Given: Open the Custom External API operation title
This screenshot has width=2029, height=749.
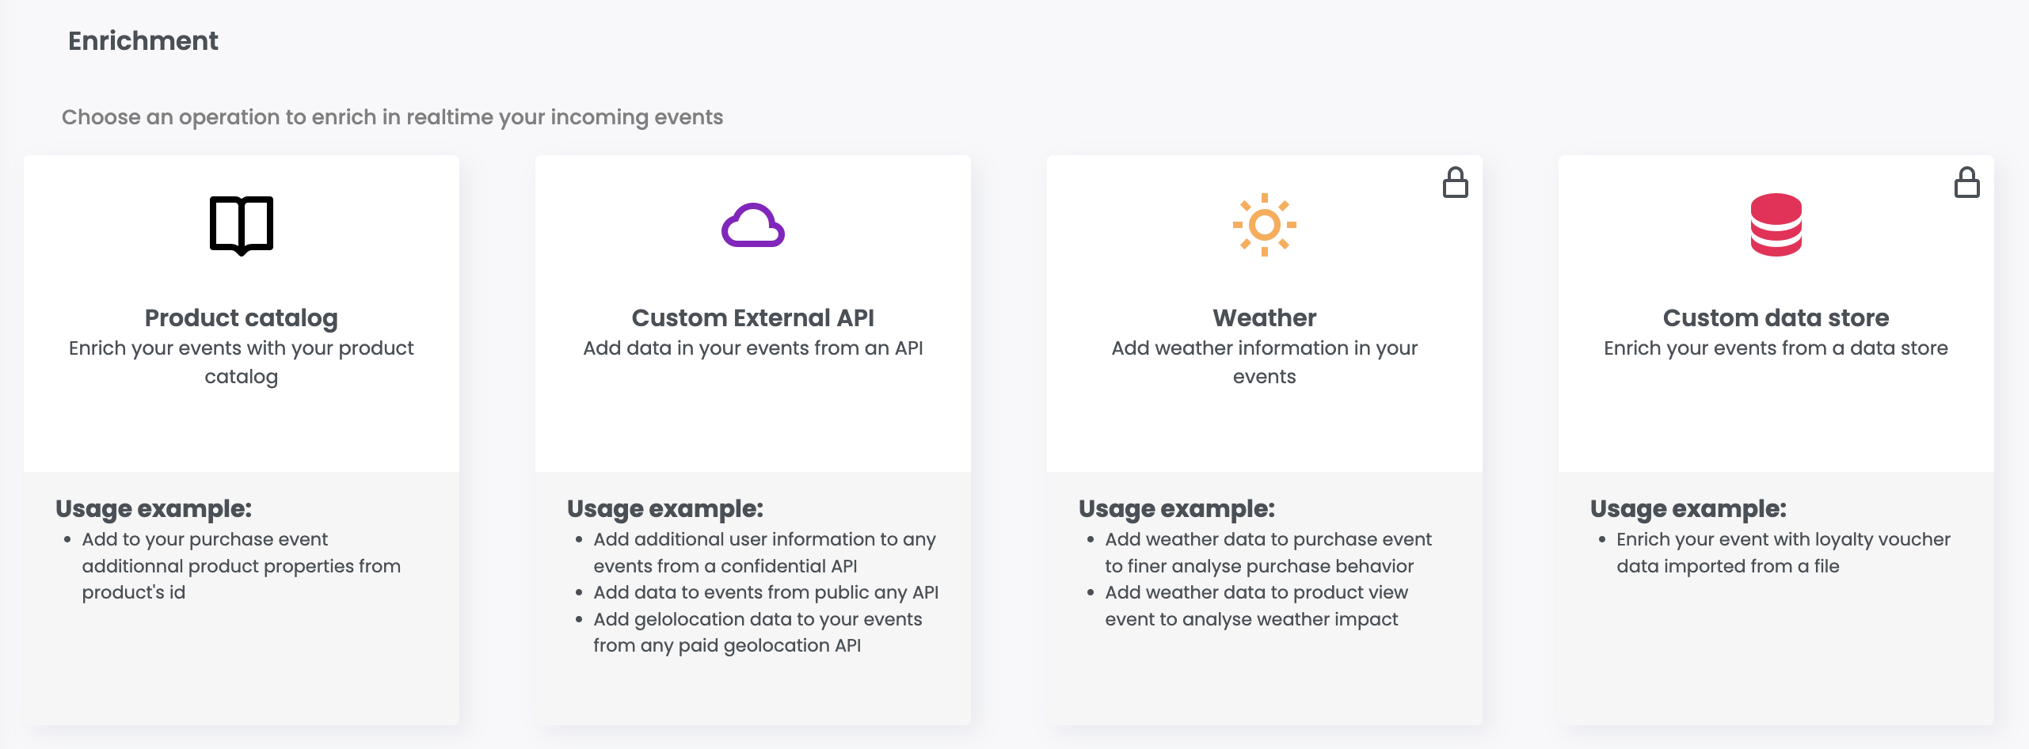Looking at the screenshot, I should 752,317.
